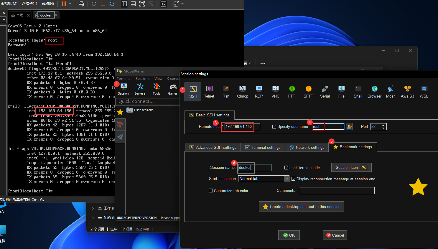This screenshot has width=438, height=249.
Task: Pause the virtual machine in VMware toolbar
Action: pyautogui.click(x=64, y=4)
